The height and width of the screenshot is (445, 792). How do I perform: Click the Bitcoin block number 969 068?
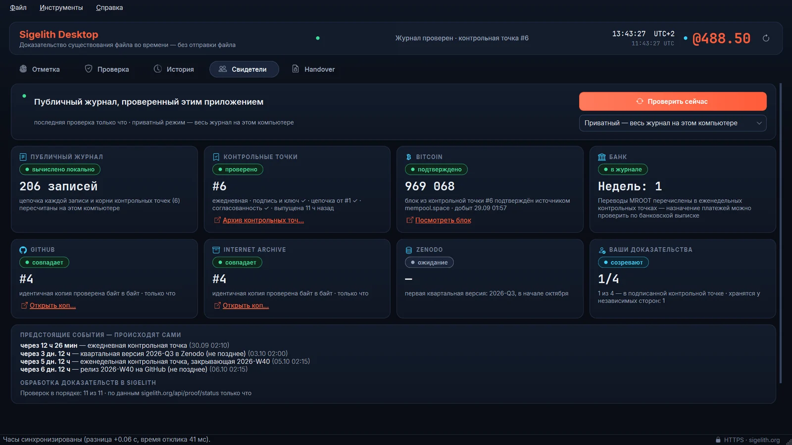[430, 186]
